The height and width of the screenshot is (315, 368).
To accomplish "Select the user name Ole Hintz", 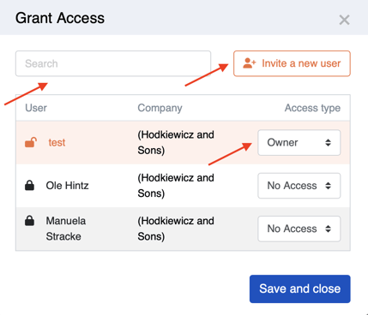I will [x=67, y=186].
